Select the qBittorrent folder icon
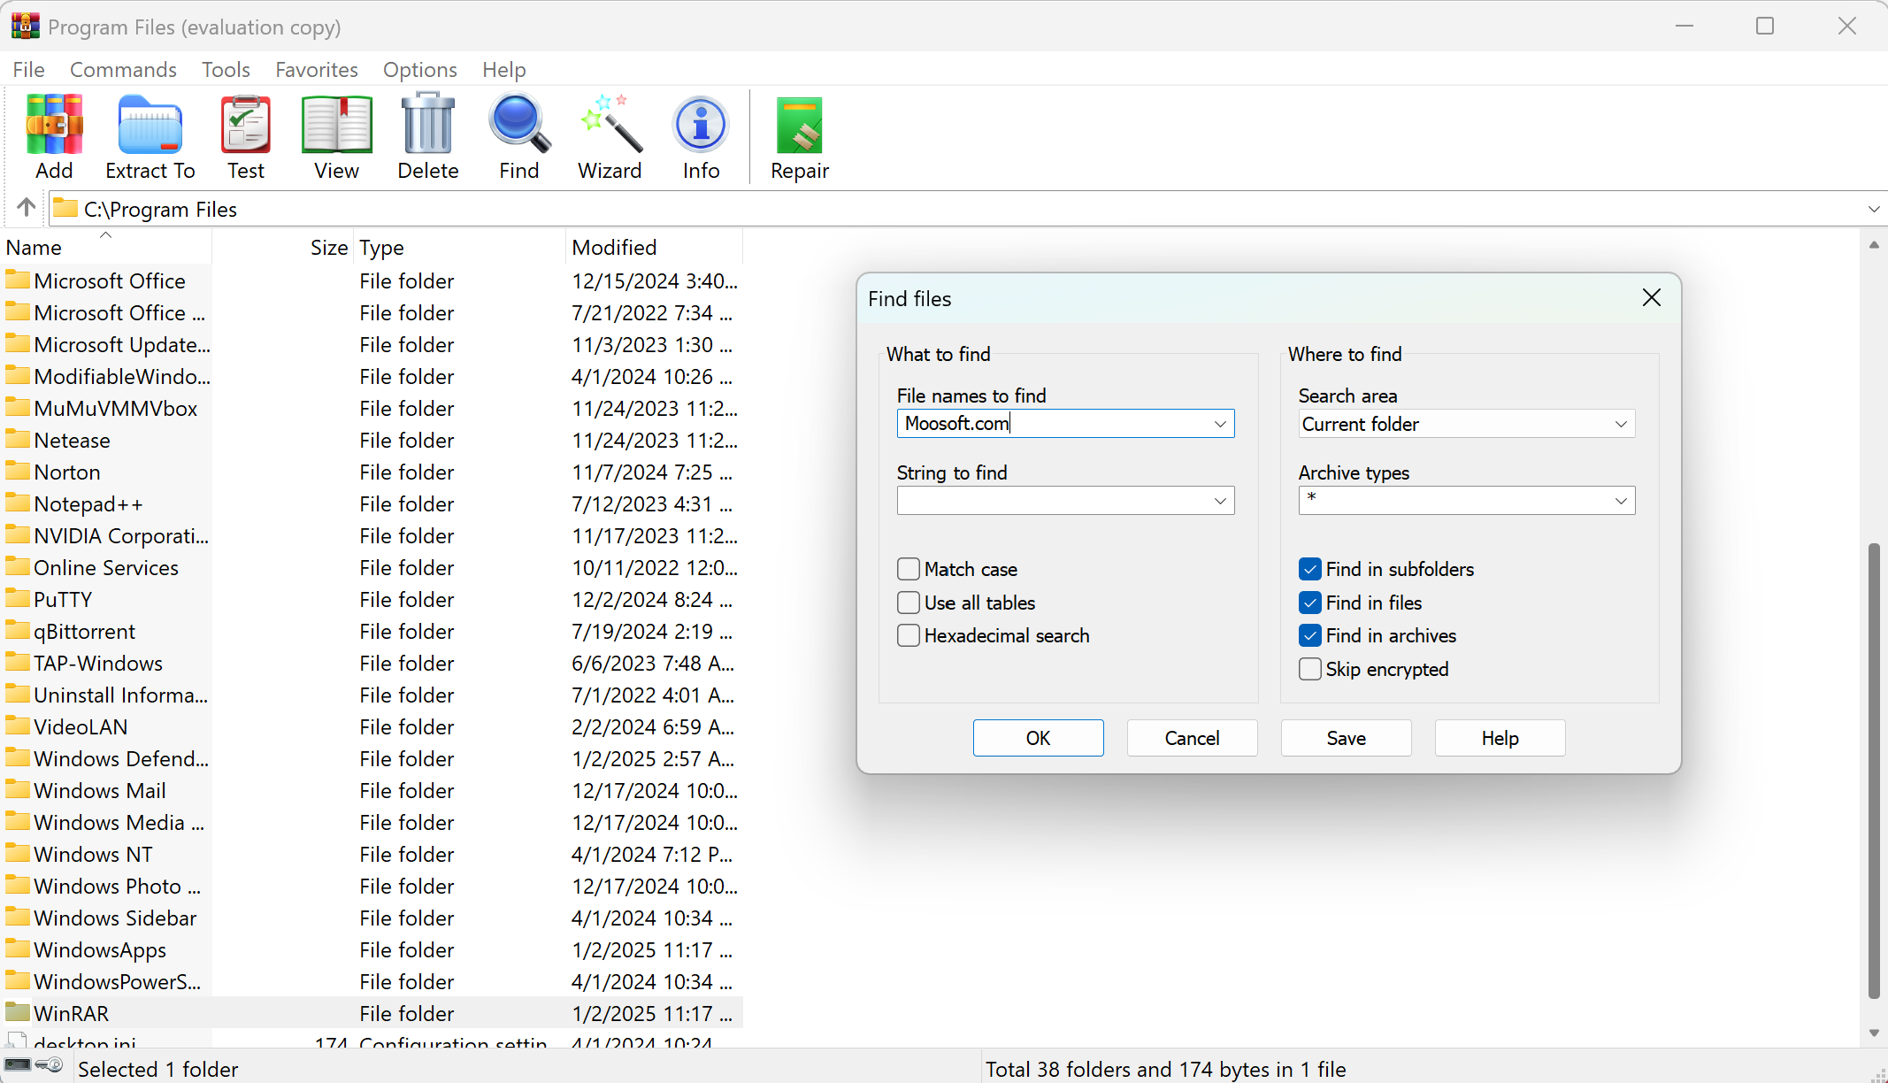Image resolution: width=1888 pixels, height=1083 pixels. 18,630
